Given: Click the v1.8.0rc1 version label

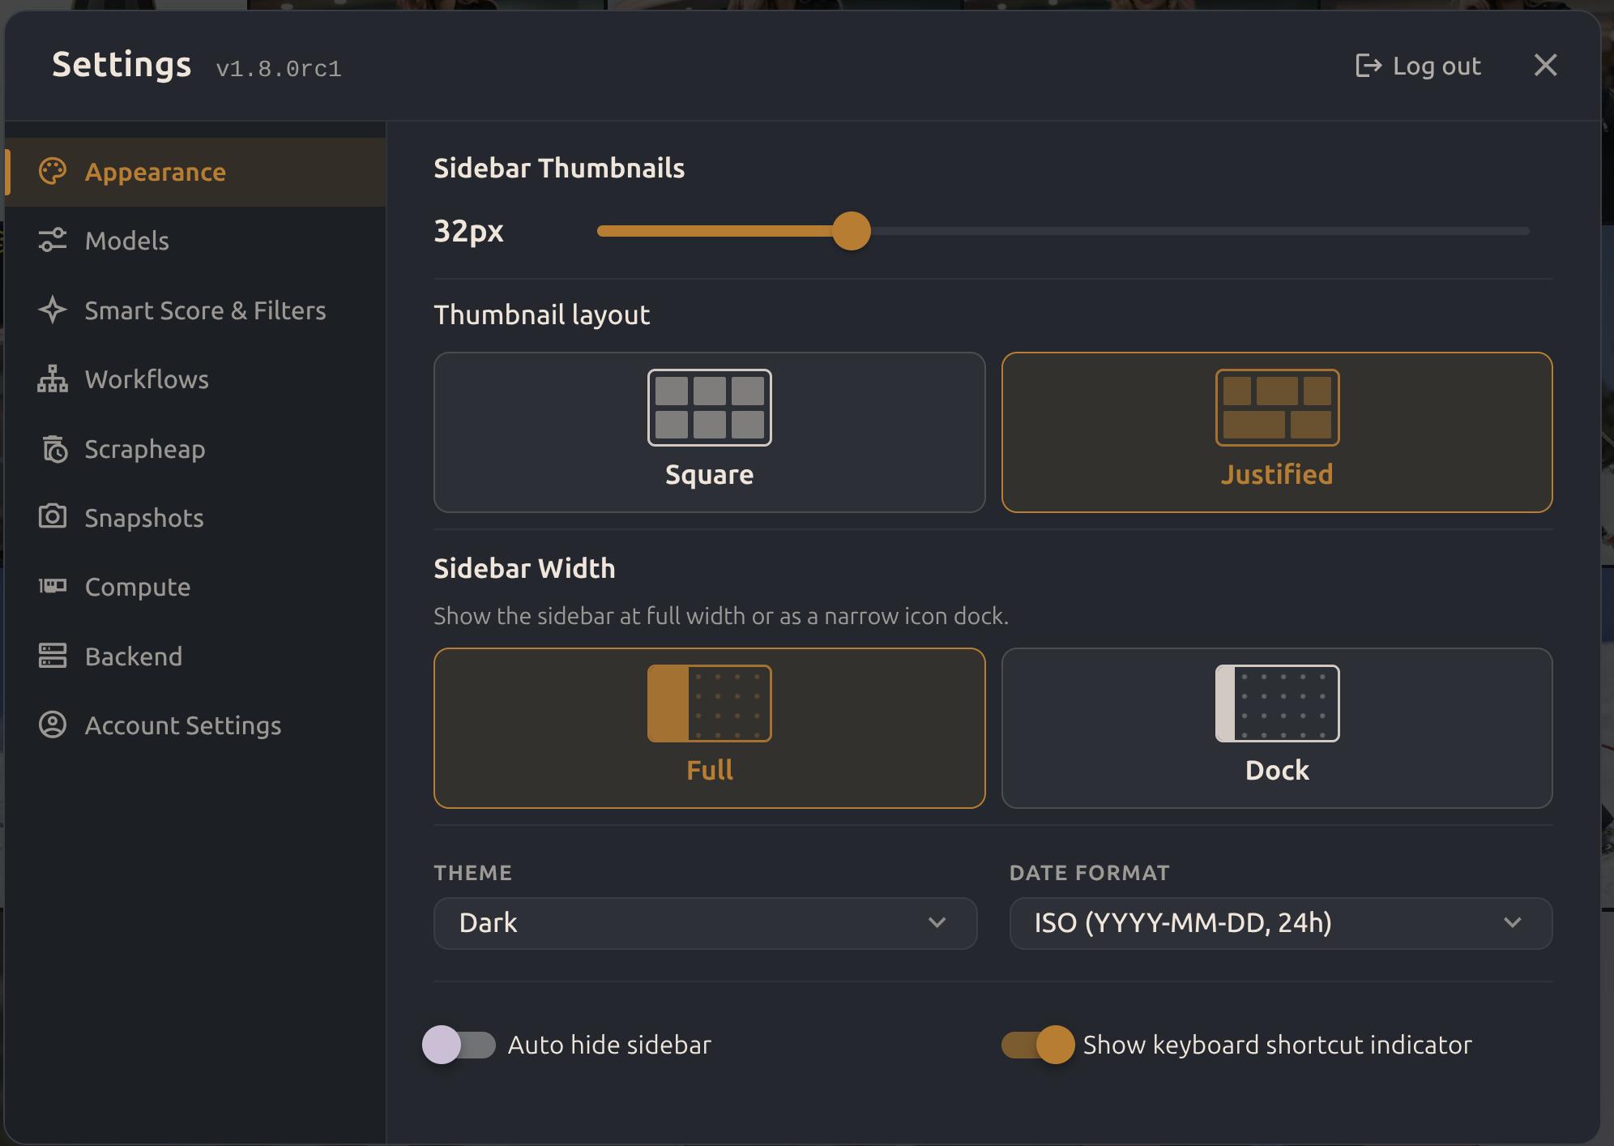Looking at the screenshot, I should (279, 70).
